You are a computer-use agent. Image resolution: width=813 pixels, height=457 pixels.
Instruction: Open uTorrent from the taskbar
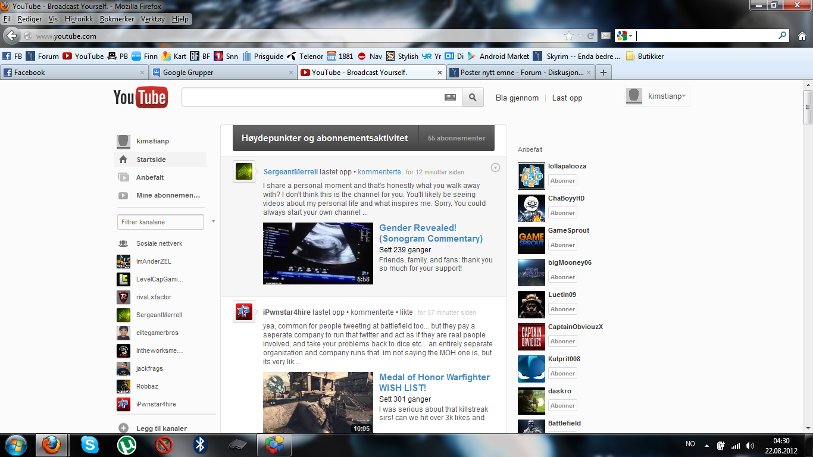127,445
